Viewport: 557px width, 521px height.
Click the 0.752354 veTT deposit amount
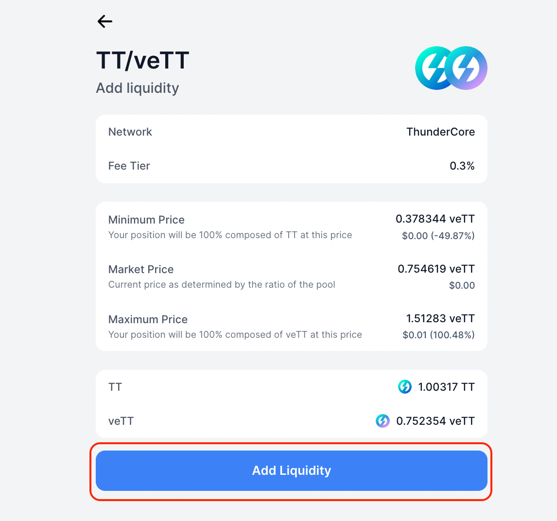coord(435,421)
